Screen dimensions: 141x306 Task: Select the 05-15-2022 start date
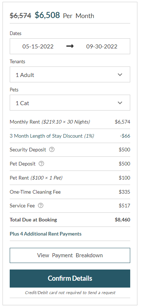(x=38, y=47)
